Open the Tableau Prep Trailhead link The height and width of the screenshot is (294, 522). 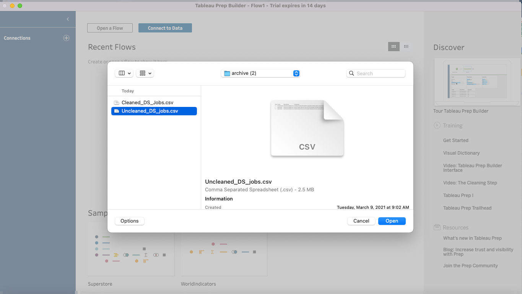click(x=467, y=208)
